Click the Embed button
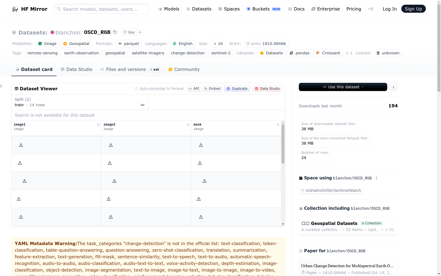 [212, 89]
